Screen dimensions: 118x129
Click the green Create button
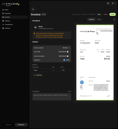pos(113,14)
